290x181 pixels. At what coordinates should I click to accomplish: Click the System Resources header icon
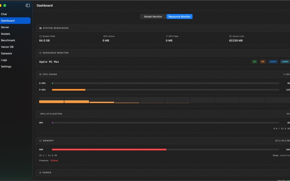(x=41, y=28)
